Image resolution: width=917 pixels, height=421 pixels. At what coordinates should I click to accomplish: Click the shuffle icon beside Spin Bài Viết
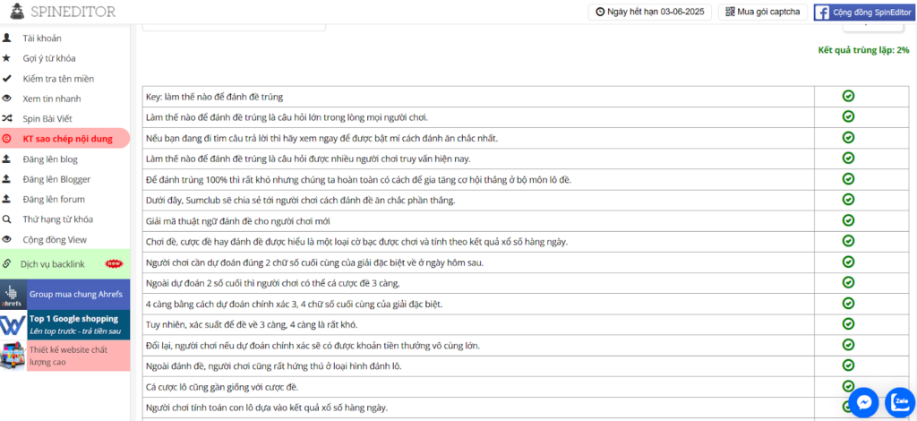point(7,118)
